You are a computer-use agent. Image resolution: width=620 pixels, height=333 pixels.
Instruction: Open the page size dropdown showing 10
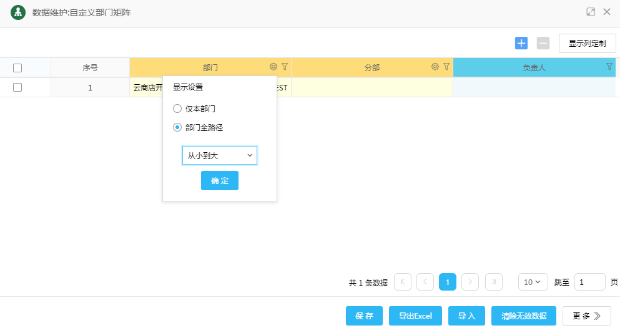(533, 282)
